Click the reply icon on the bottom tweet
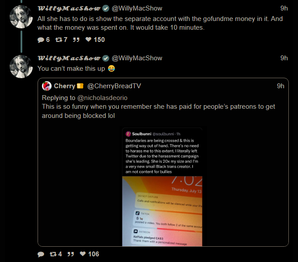Screen dimensions: 298x262 [x=41, y=254]
